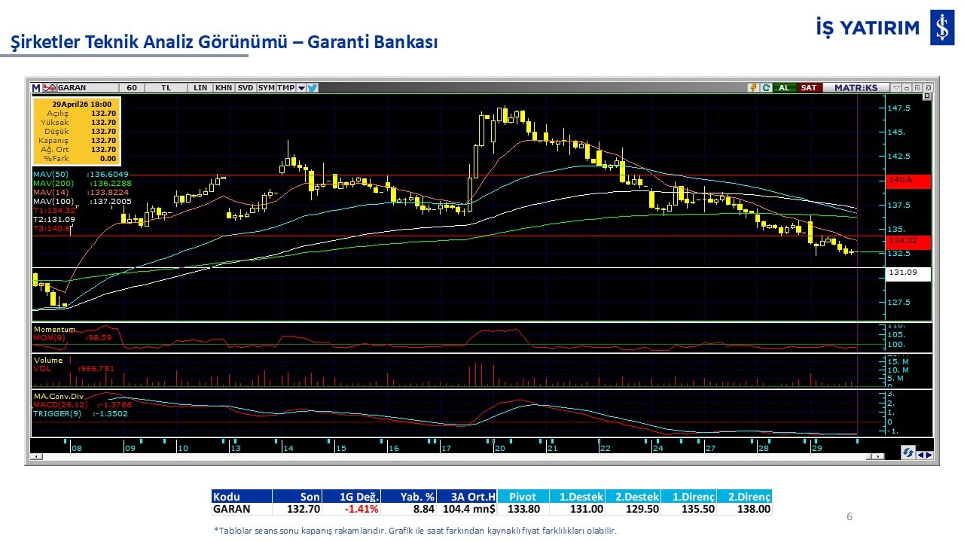
Task: Click the M icon at toolbar start
Action: click(x=35, y=88)
